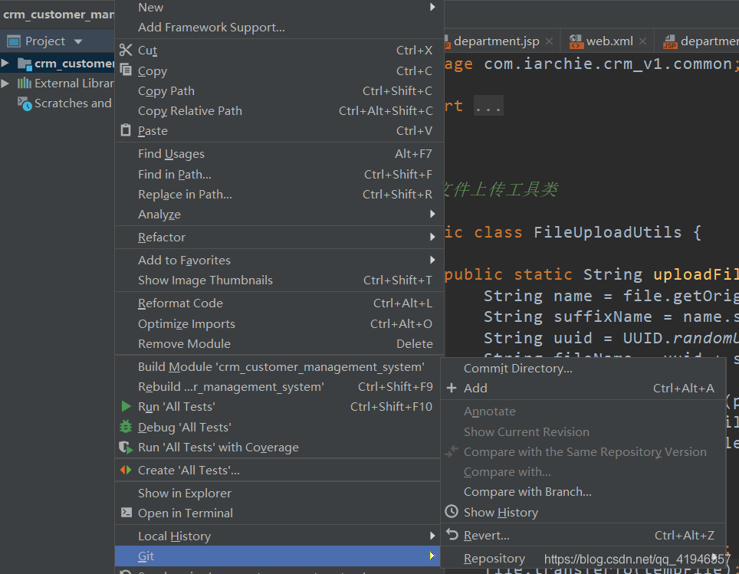
Task: Expand the External Libraries tree node
Action: pyautogui.click(x=5, y=84)
